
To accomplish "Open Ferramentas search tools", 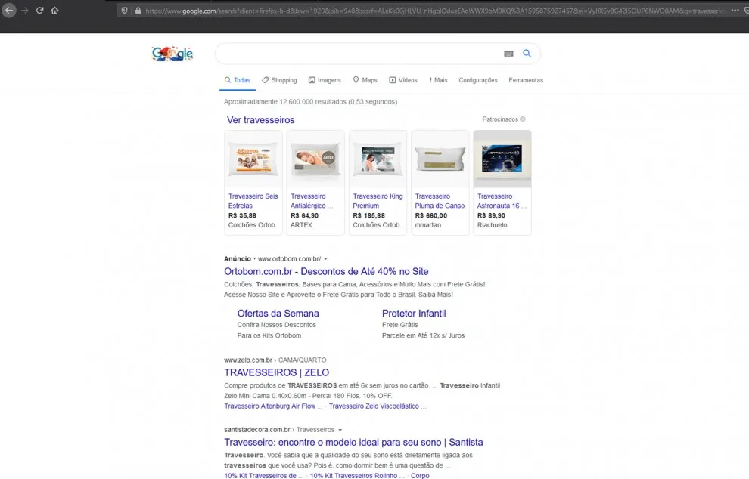I will pos(526,80).
